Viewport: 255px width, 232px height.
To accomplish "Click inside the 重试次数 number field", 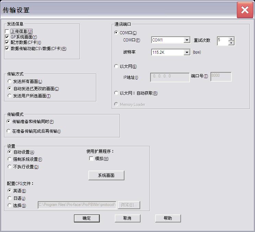I will pos(222,40).
